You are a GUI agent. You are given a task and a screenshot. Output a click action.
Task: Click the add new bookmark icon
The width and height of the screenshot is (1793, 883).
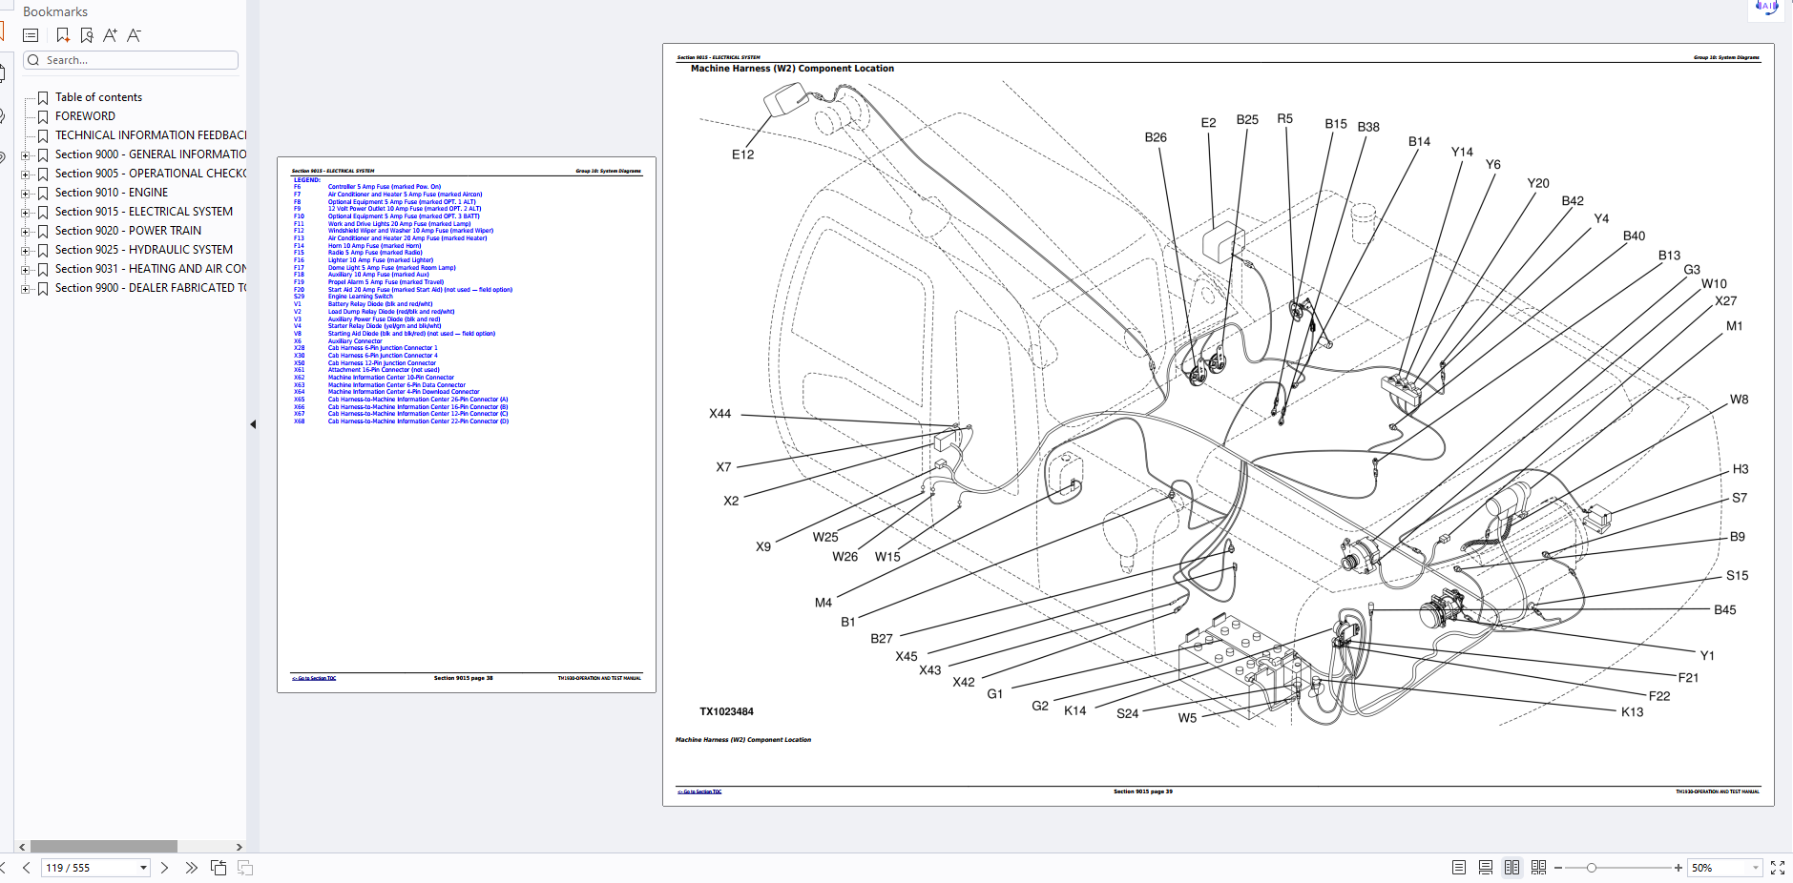[63, 35]
